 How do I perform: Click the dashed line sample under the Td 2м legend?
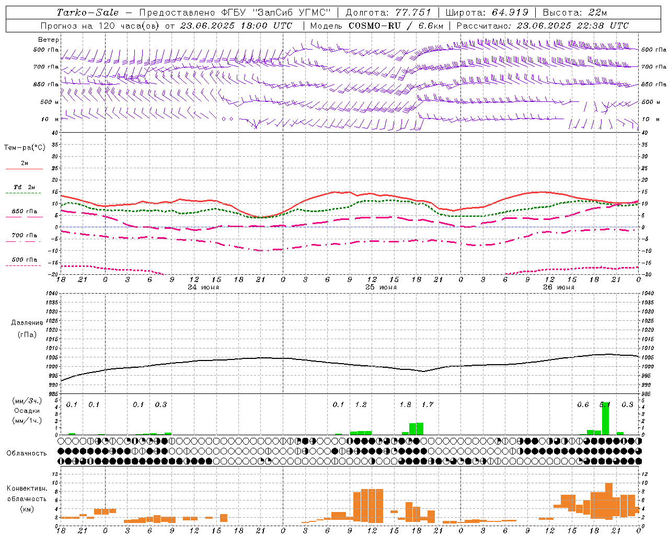click(24, 193)
